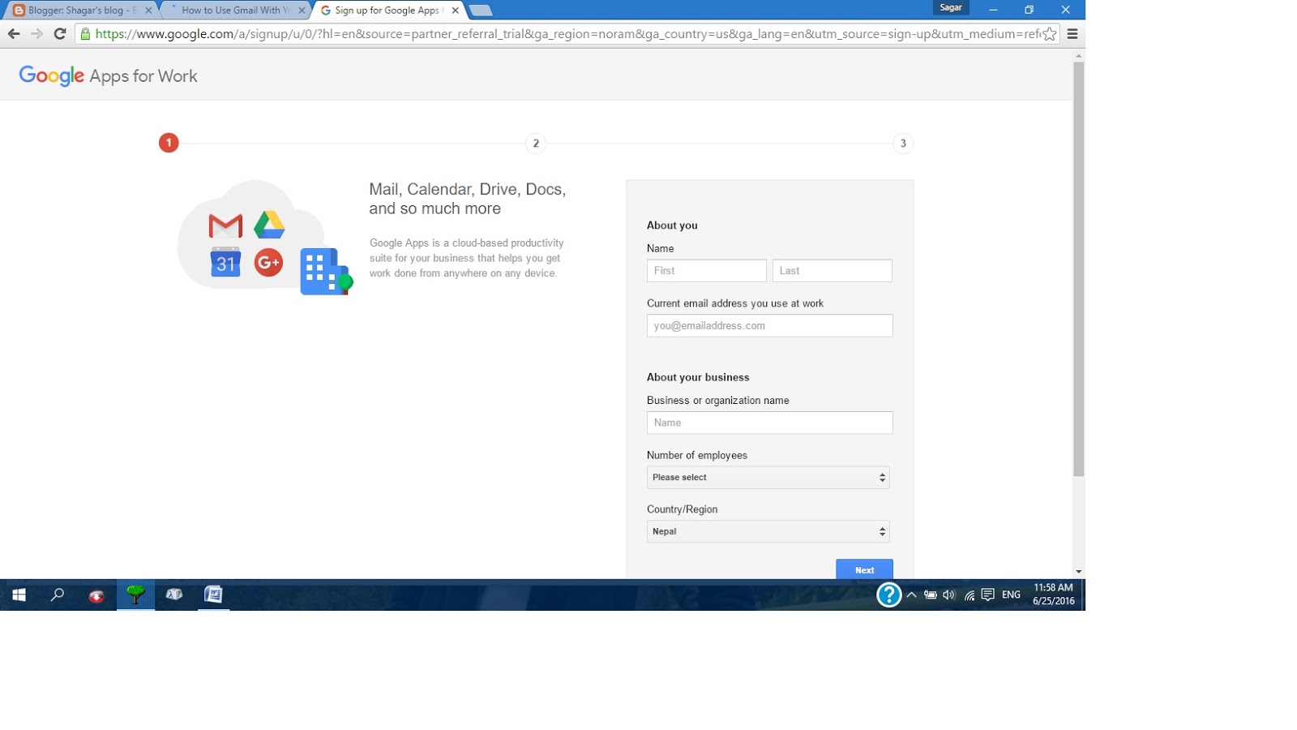Click the Google logo in header
This screenshot has width=1297, height=730.
(x=52, y=75)
